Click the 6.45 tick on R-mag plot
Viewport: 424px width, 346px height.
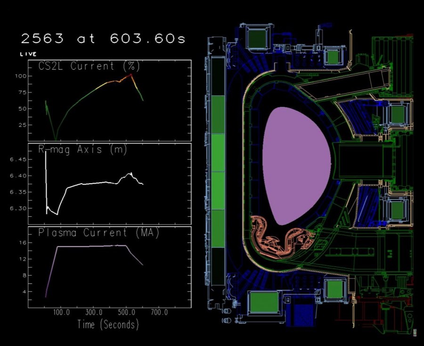18,160
